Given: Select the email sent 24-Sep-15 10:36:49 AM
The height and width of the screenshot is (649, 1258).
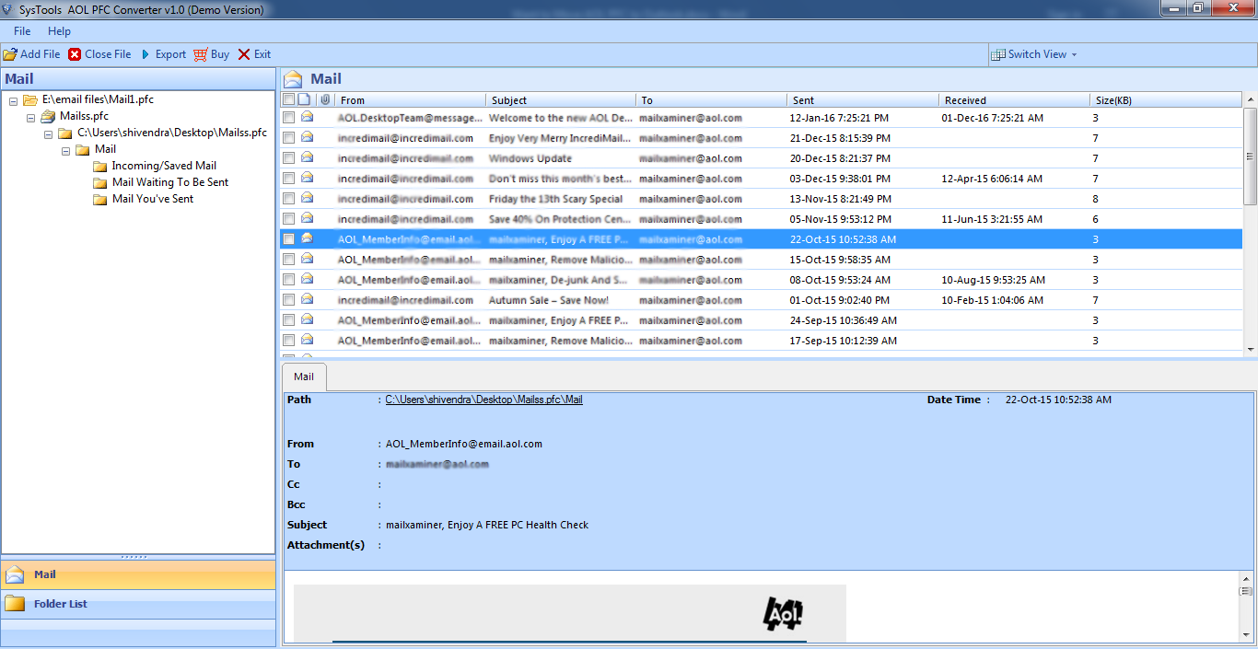Looking at the screenshot, I should [x=761, y=320].
